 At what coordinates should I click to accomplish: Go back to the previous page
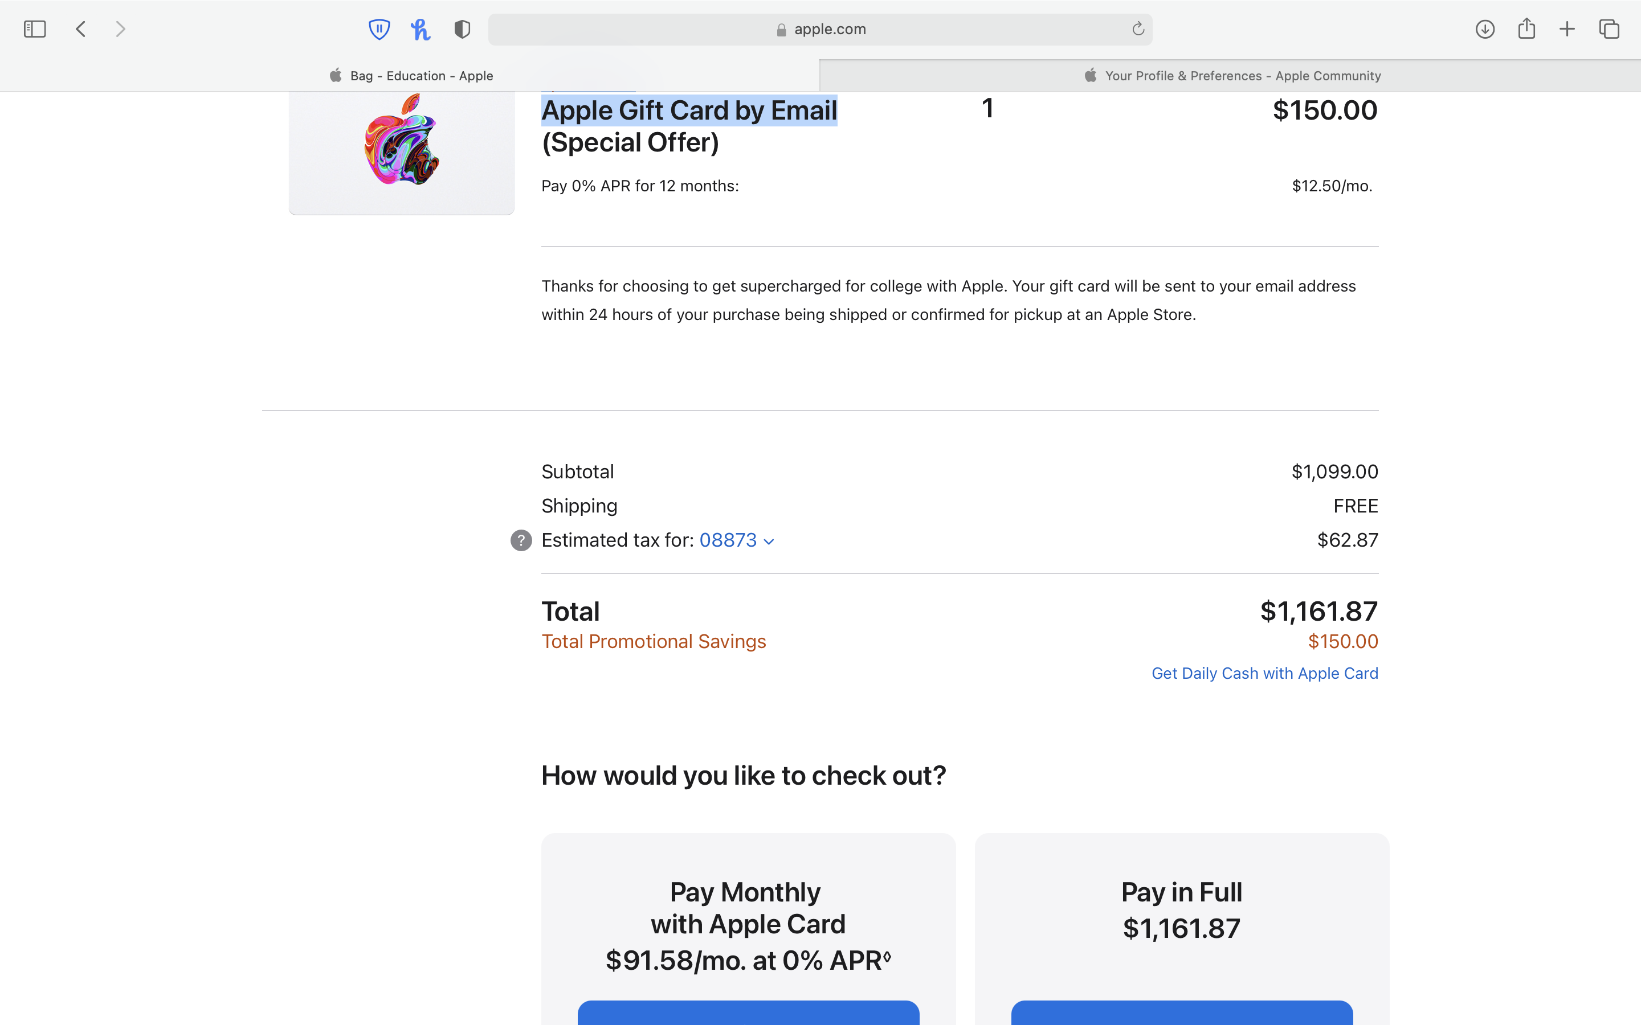click(x=81, y=29)
